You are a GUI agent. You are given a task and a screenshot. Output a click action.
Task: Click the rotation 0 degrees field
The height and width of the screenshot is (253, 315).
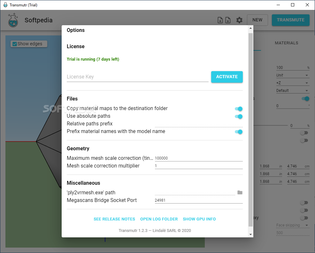293,106
